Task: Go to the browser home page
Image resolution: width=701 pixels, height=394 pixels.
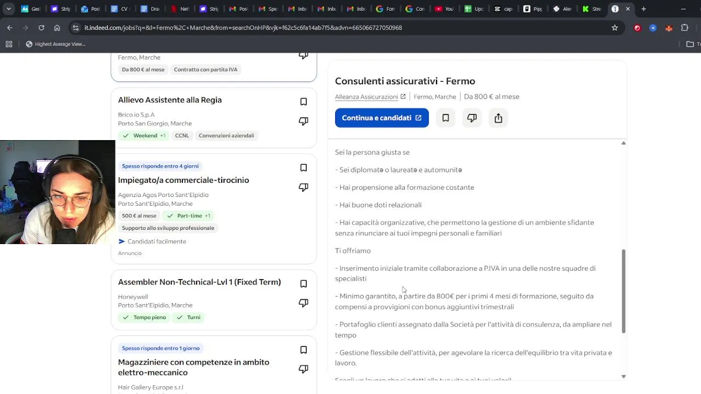Action: [x=57, y=27]
